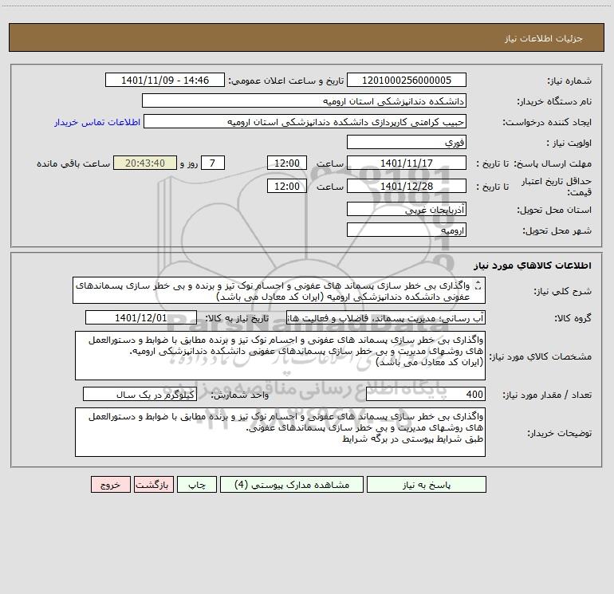This screenshot has height=594, width=614.
Task: Click the request creator field حبیب کرامتی
Action: (x=305, y=122)
